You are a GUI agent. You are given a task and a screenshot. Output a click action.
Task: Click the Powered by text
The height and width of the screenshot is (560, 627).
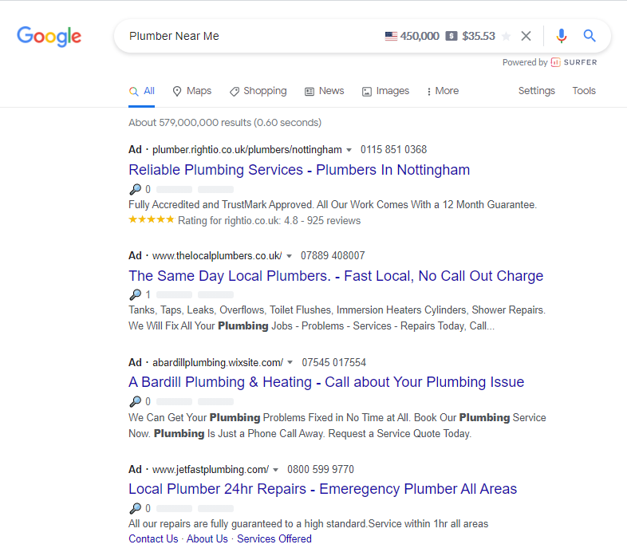point(525,62)
